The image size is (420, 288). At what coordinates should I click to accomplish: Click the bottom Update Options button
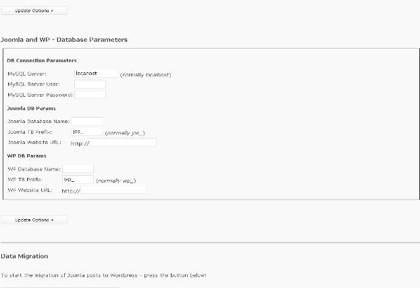tap(34, 220)
